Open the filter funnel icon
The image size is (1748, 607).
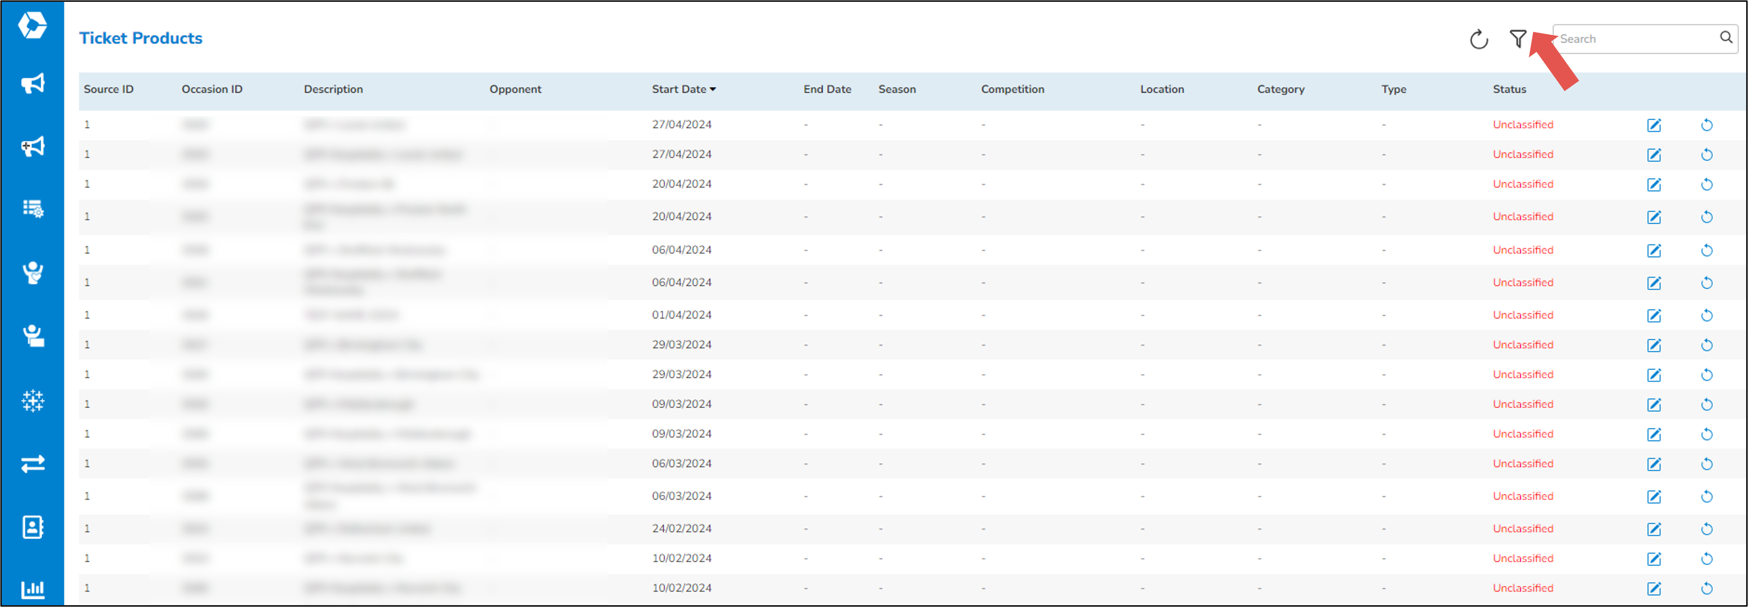pyautogui.click(x=1518, y=39)
